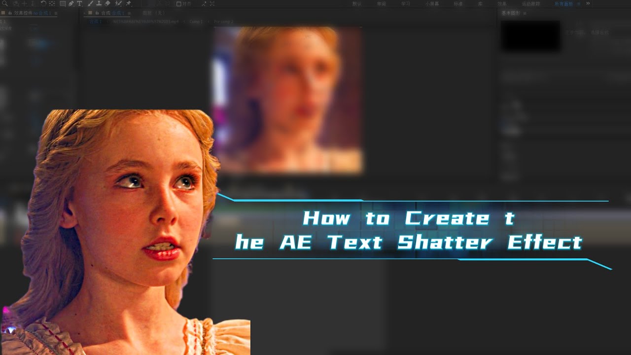Click the Comp 1 breadcrumb
Screen dimensions: 631x355
196,22
